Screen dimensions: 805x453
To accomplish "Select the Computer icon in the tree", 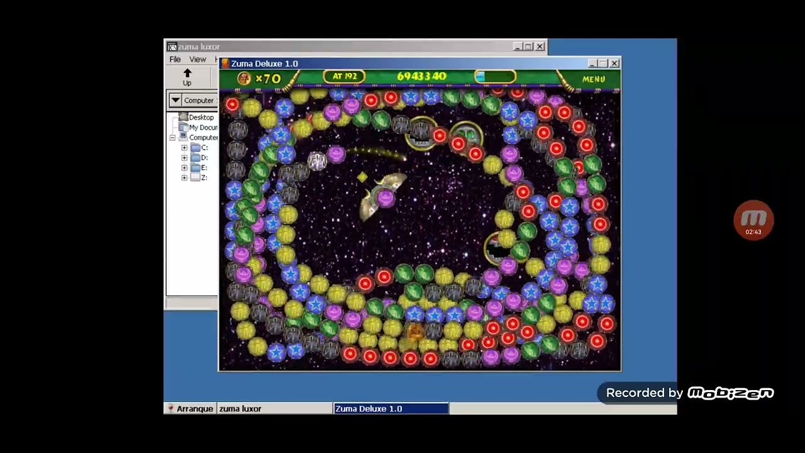I will 183,137.
